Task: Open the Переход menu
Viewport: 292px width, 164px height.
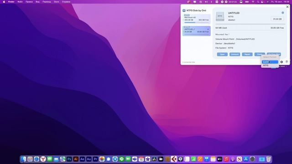Action: pos(47,2)
